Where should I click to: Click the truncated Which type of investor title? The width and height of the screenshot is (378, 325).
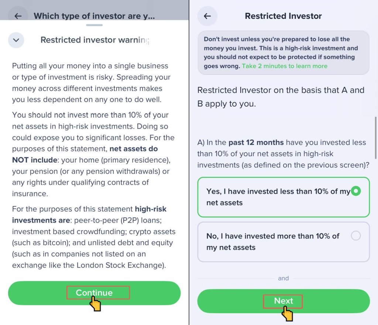94,16
